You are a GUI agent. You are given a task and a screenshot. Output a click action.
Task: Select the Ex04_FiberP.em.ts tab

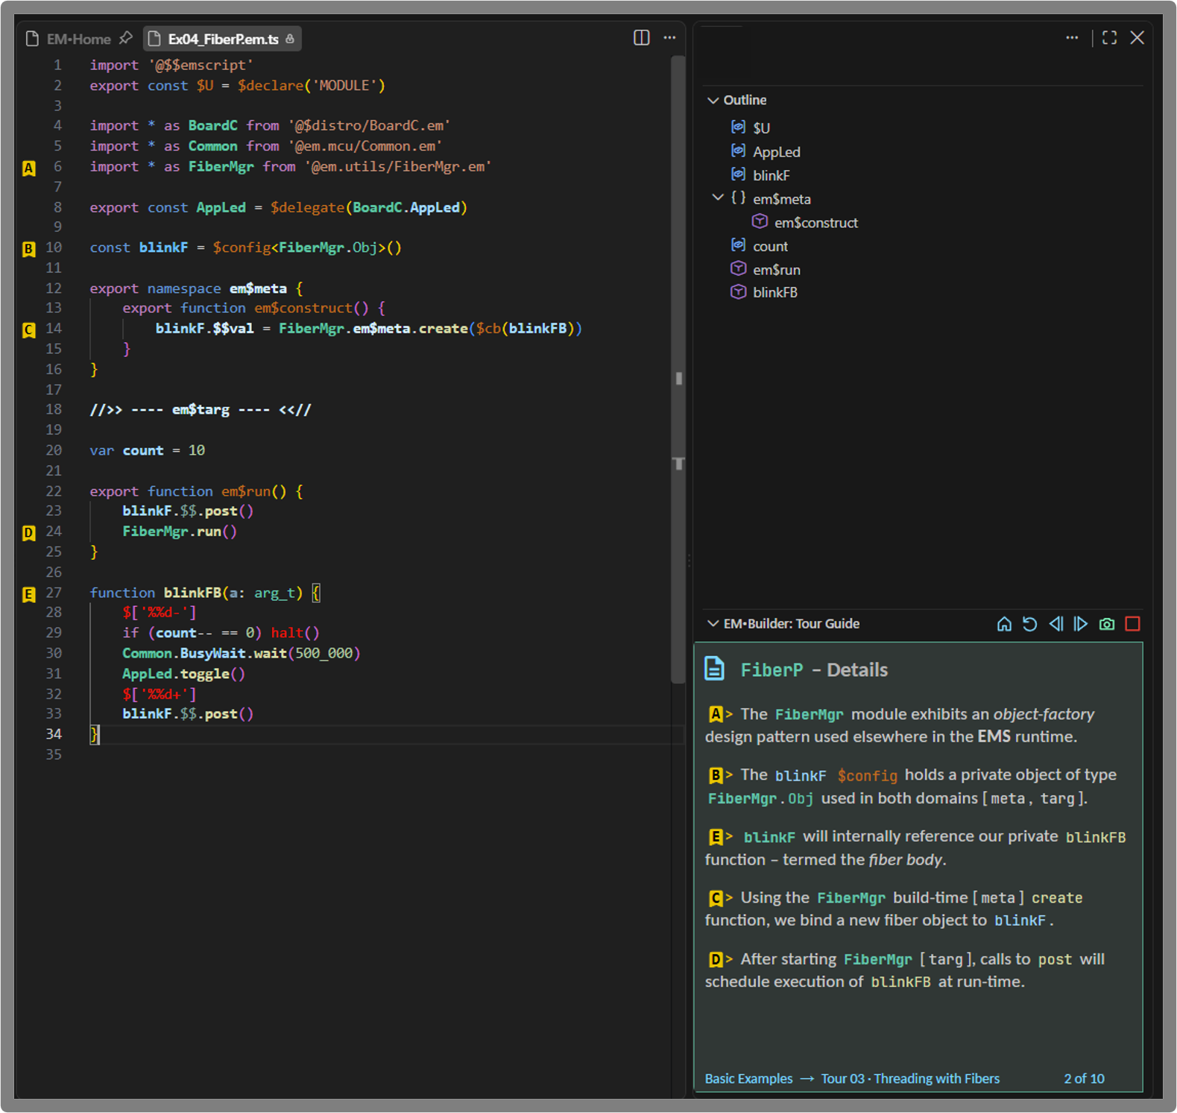pyautogui.click(x=223, y=39)
